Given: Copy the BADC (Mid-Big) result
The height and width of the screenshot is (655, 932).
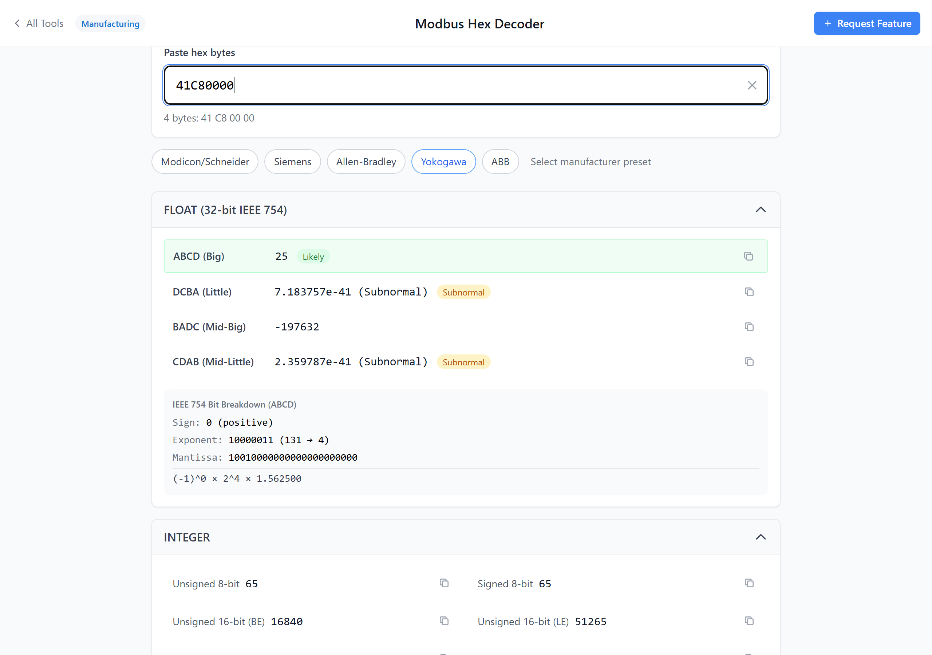Looking at the screenshot, I should pos(749,327).
